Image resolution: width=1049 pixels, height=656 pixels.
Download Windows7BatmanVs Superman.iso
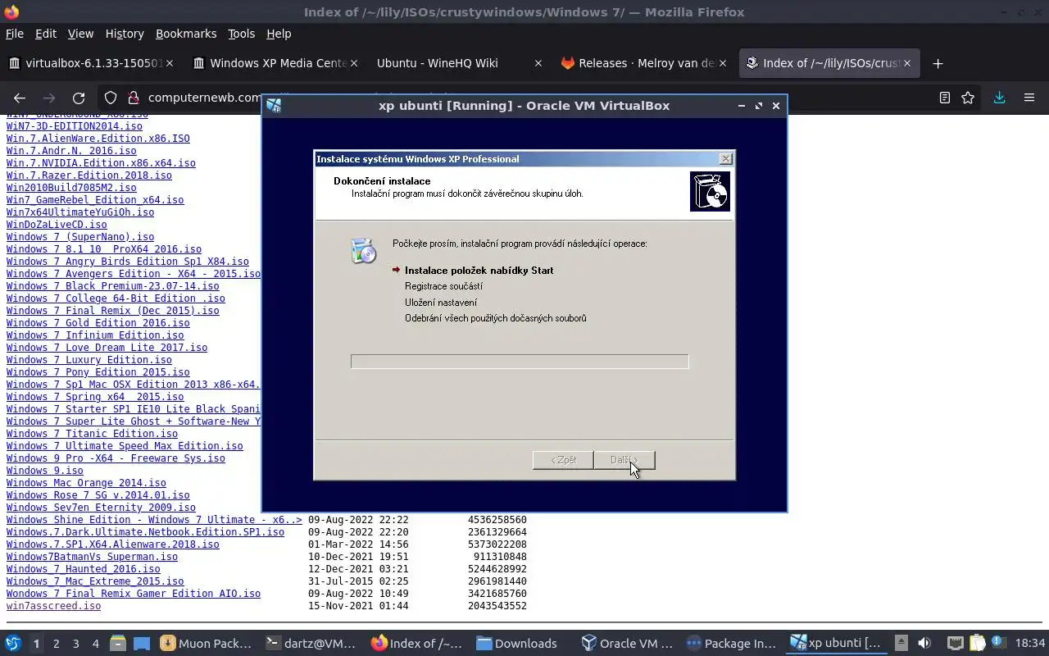click(92, 557)
